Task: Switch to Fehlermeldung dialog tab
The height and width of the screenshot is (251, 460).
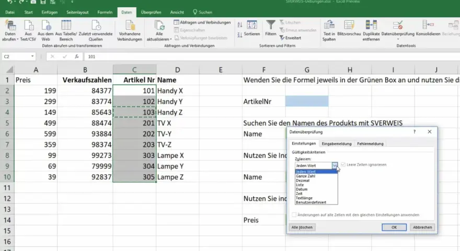Action: coord(370,144)
